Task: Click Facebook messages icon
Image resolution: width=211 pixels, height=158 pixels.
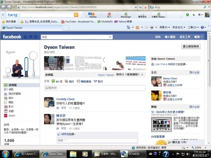Action: (30, 37)
